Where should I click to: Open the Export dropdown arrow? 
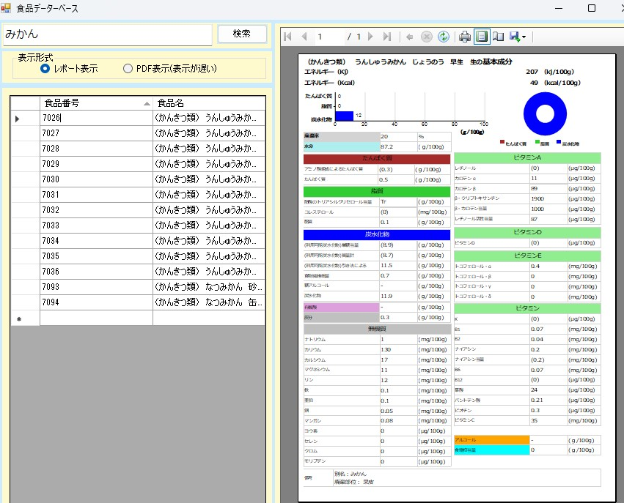pos(524,37)
